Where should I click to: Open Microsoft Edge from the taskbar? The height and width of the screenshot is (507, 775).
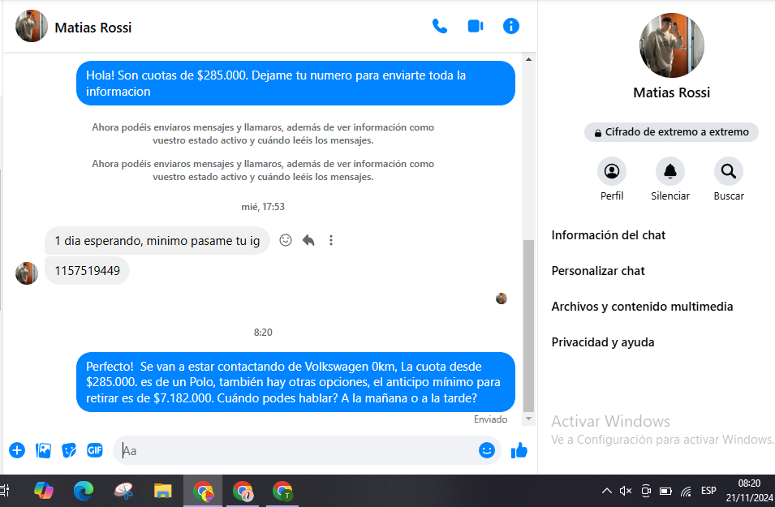(84, 491)
